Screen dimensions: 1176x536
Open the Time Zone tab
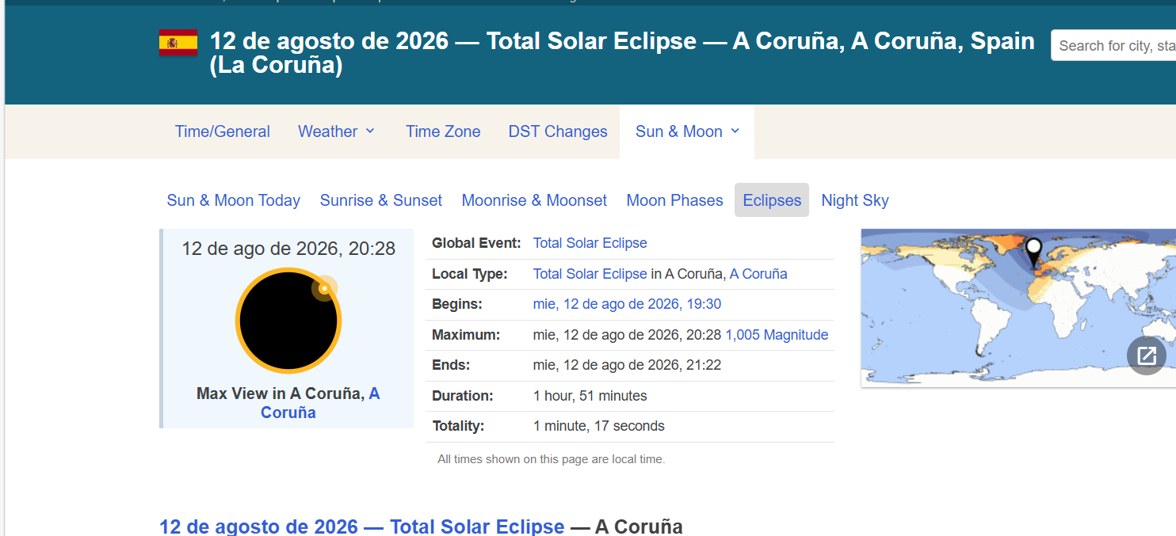pyautogui.click(x=443, y=131)
